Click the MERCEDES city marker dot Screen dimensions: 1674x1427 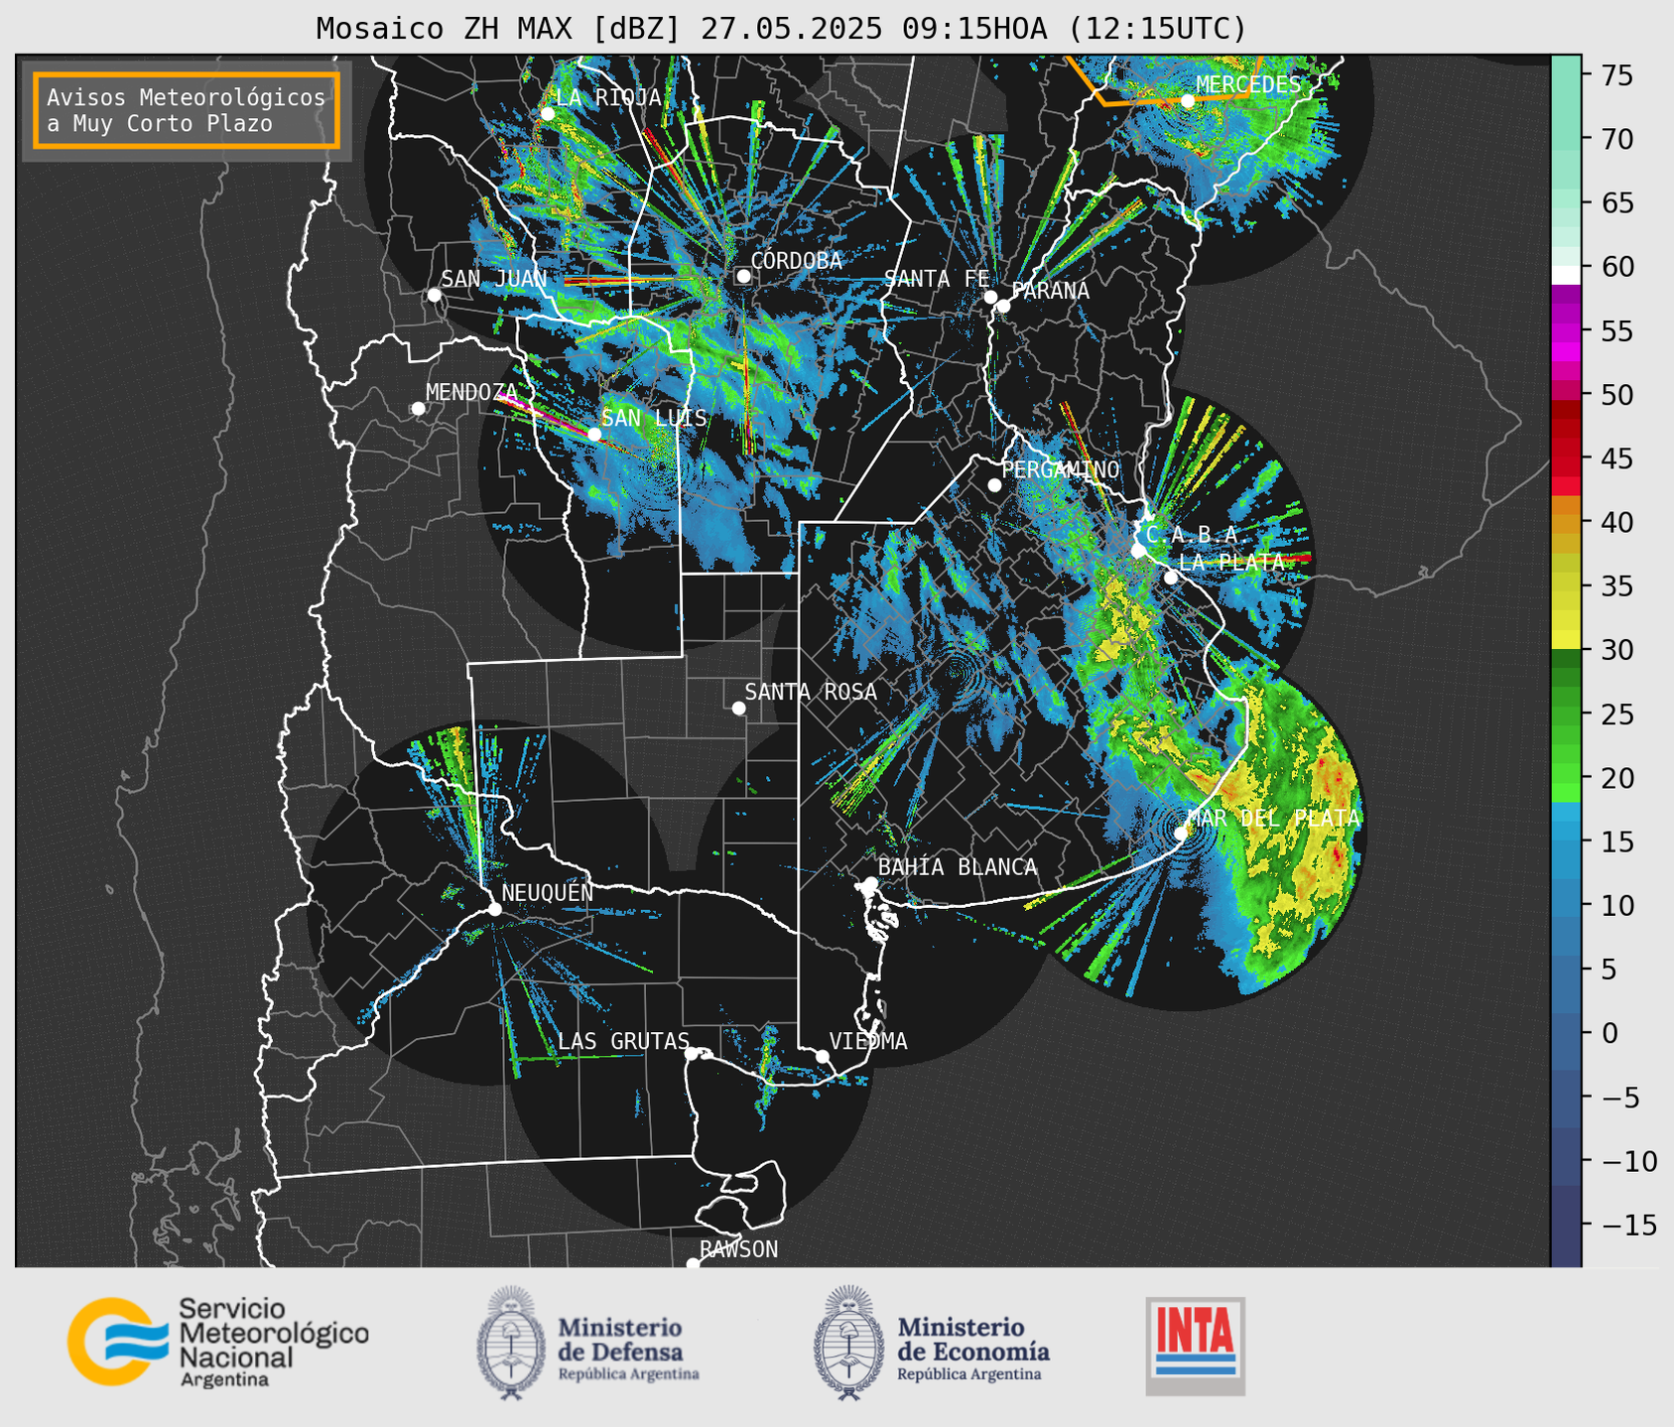click(1188, 100)
